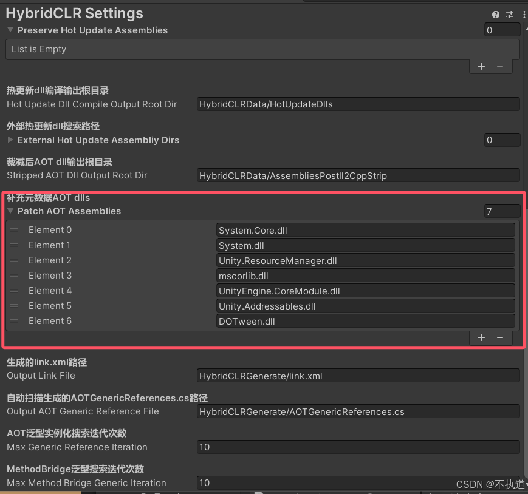Edit Preserve Hot Update Assemblies size field
Screen dimensions: 528x494
click(x=502, y=30)
